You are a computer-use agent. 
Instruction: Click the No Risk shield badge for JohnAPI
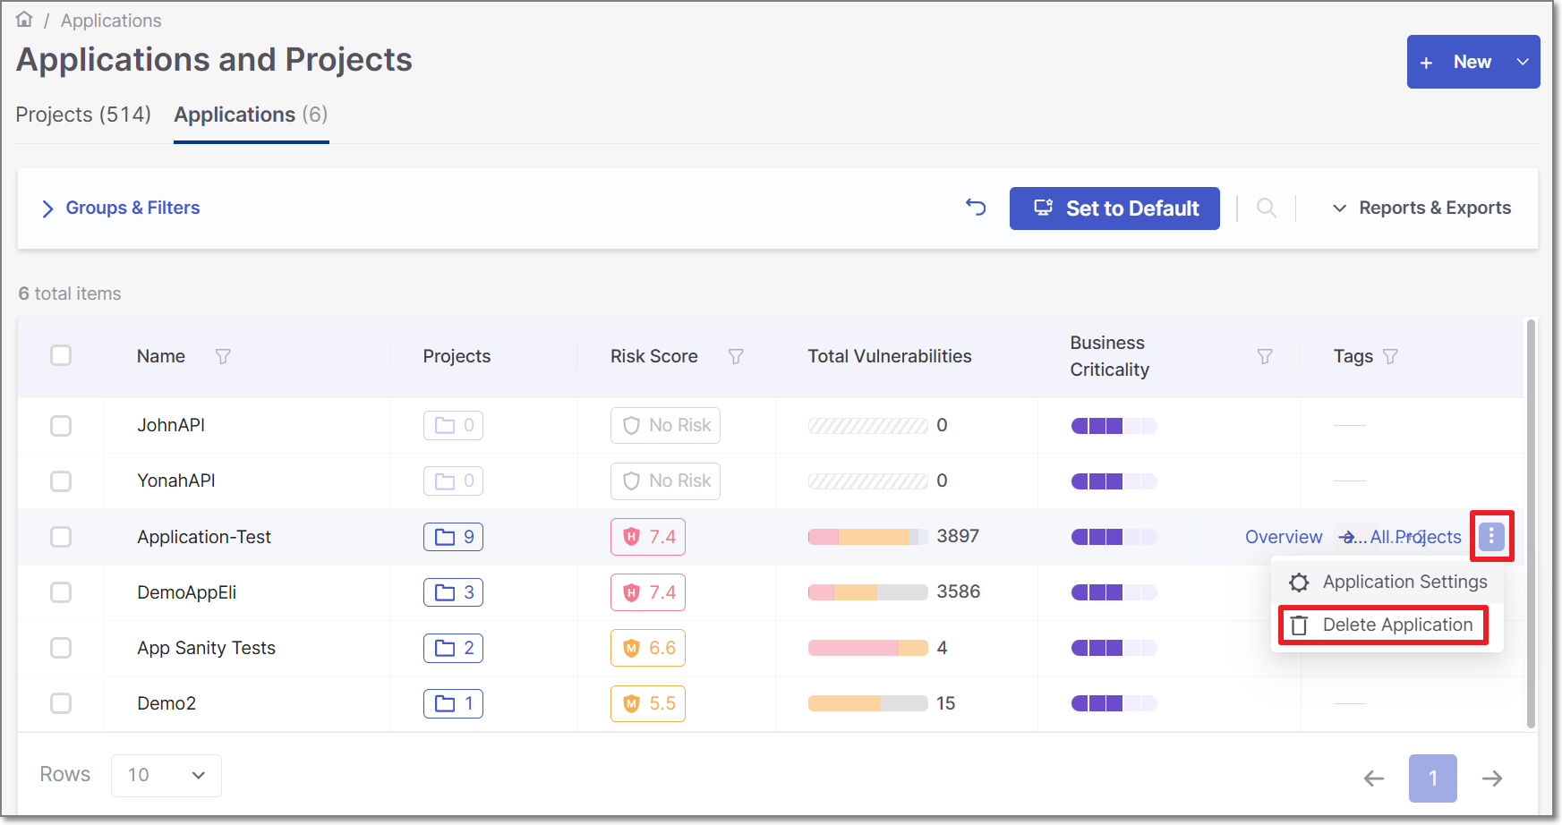(x=665, y=425)
